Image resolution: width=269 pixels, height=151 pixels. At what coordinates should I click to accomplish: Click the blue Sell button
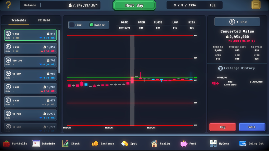coord(252,127)
